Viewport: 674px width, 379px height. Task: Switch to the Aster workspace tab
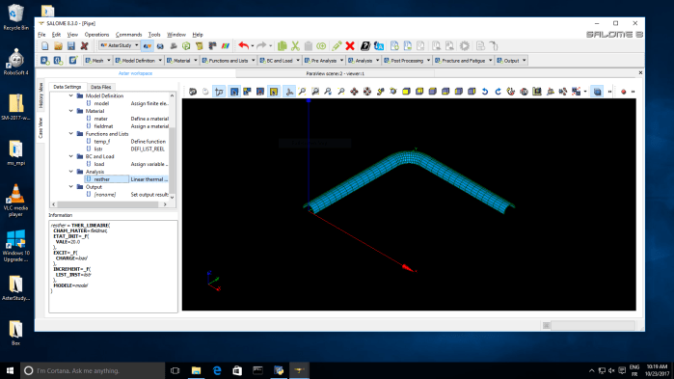[135, 73]
